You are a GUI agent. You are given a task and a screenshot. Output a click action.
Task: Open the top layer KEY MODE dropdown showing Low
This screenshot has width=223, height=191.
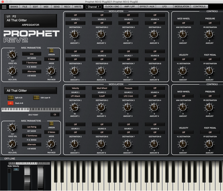32,54
